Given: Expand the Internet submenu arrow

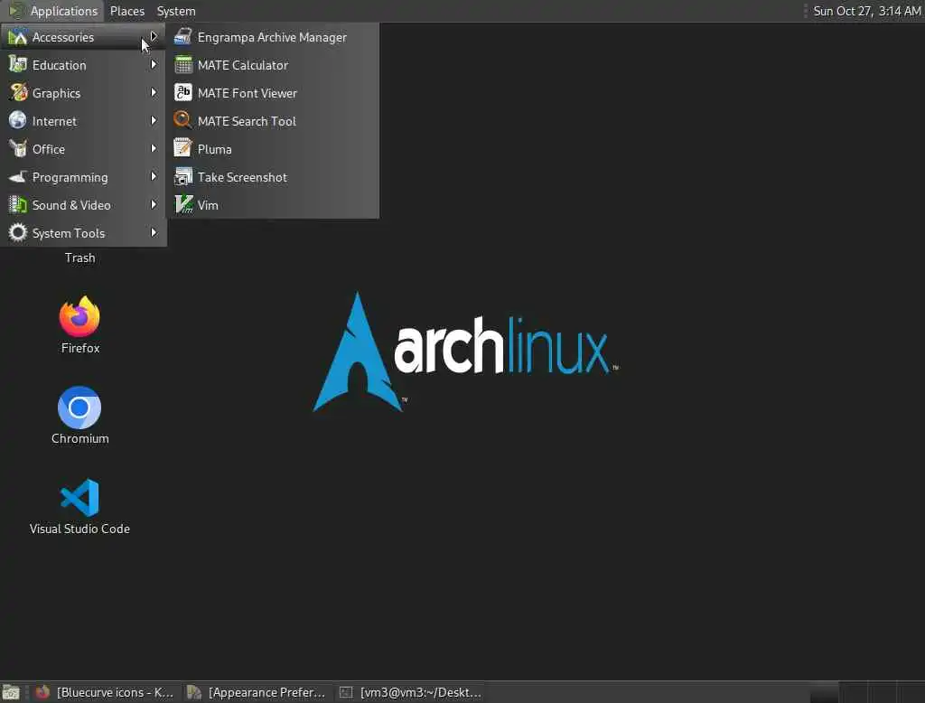Looking at the screenshot, I should [154, 120].
